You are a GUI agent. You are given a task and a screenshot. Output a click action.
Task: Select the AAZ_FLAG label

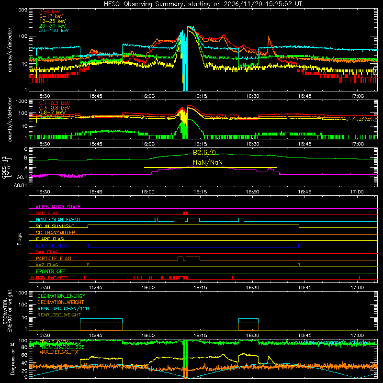tap(47, 265)
